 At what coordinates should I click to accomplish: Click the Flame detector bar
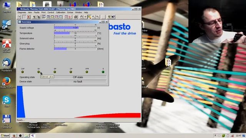click(75, 49)
